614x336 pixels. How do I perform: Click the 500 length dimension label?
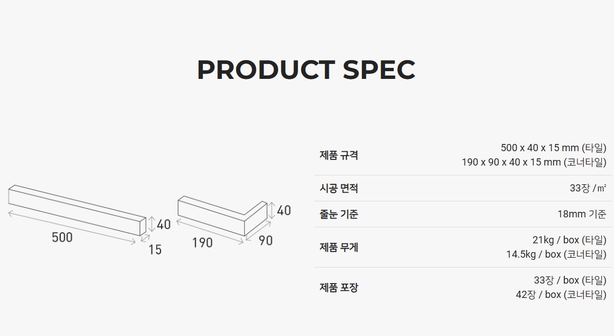(x=62, y=237)
